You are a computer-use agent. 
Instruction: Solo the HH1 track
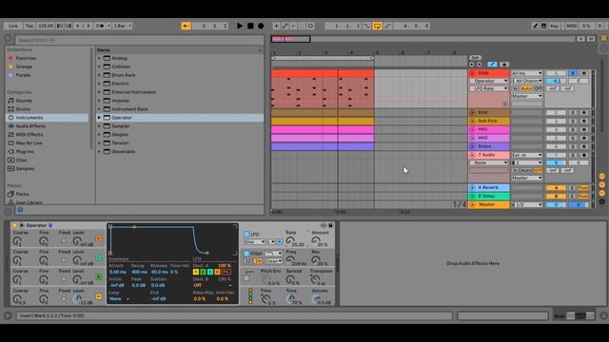point(573,129)
